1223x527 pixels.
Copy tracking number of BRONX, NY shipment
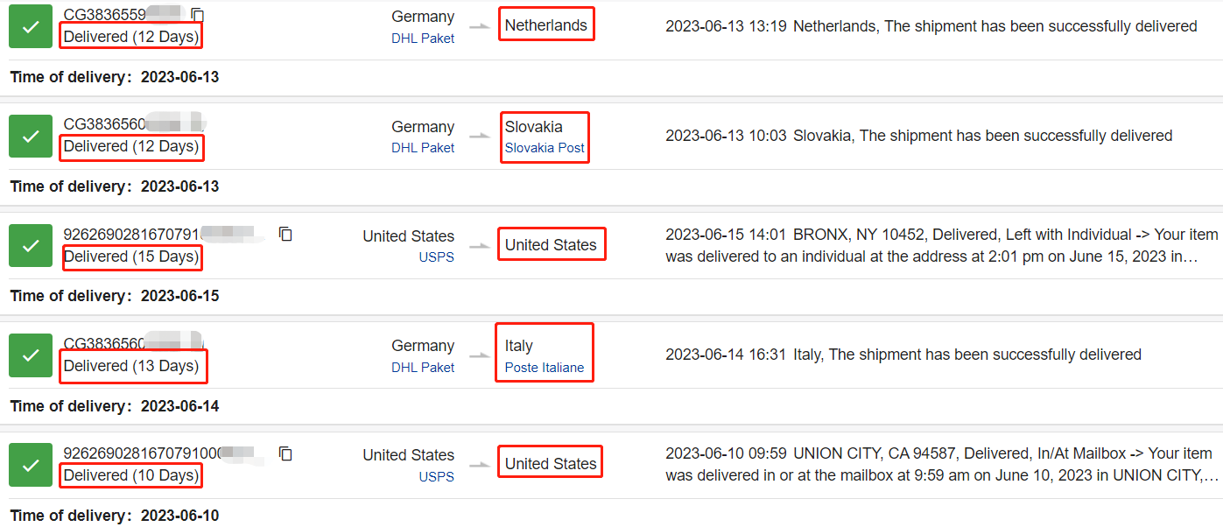click(x=285, y=234)
